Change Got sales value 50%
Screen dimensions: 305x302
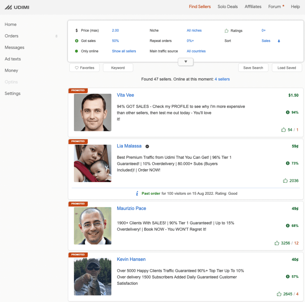tap(115, 41)
